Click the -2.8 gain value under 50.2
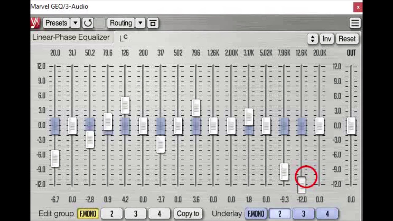This screenshot has width=393, height=221. [90, 200]
